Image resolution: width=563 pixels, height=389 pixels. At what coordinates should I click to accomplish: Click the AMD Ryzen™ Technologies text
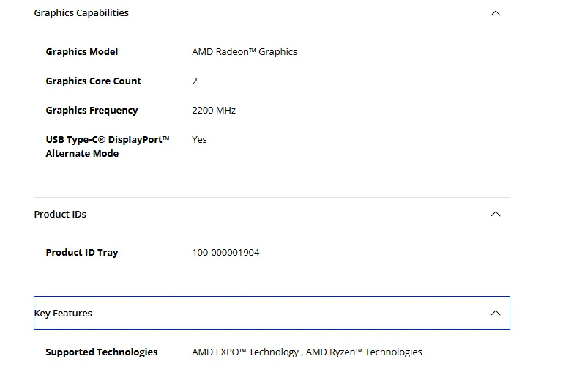coord(364,352)
